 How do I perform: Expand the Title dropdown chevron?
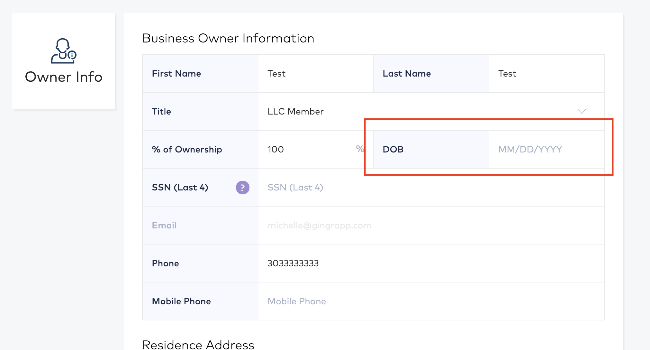tap(582, 111)
